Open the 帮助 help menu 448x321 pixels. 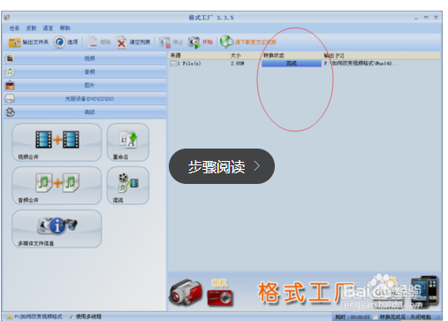pos(65,28)
